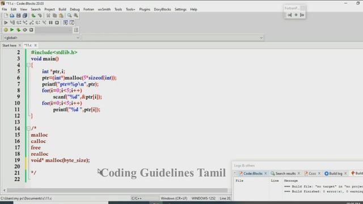This screenshot has width=363, height=204.
Task: Open the Tools+ menu
Action: pyautogui.click(x=130, y=9)
